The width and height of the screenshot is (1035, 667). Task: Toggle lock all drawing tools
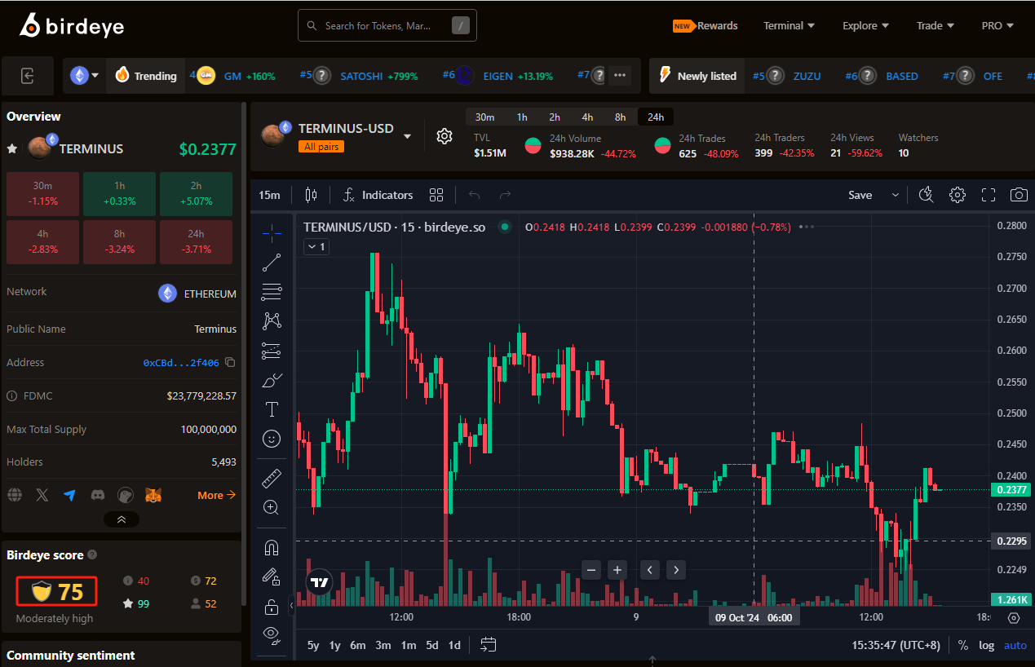(272, 606)
